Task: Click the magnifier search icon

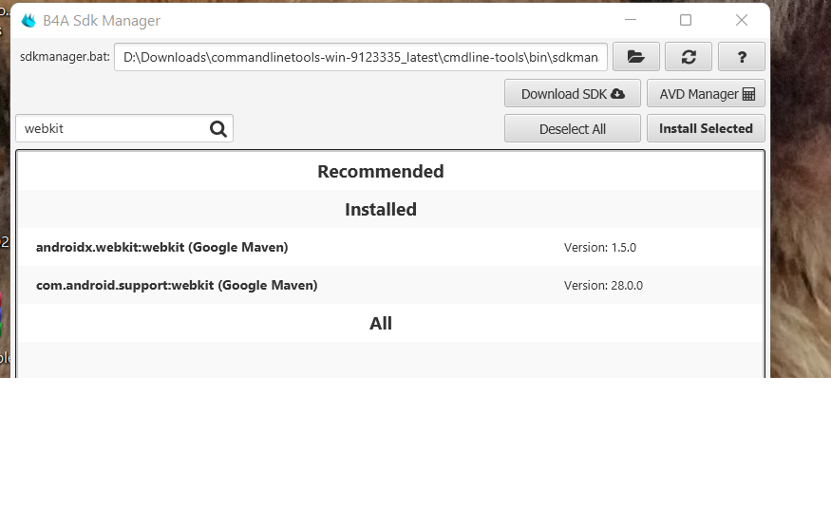Action: (218, 129)
